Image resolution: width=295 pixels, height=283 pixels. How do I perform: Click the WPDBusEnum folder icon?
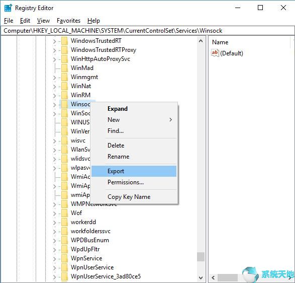64,240
